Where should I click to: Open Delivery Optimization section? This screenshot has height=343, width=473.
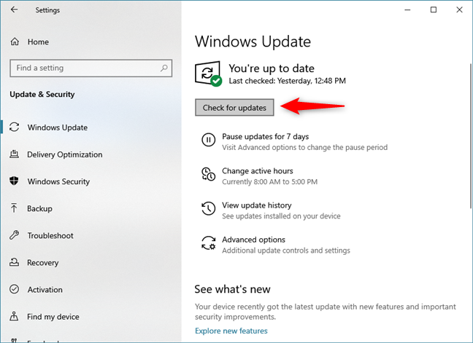64,154
